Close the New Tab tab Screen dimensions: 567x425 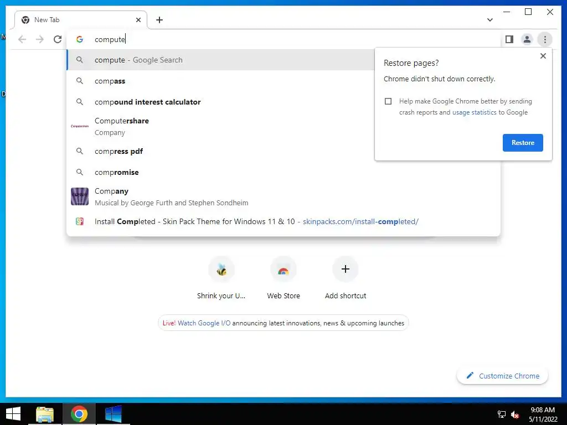pyautogui.click(x=138, y=20)
